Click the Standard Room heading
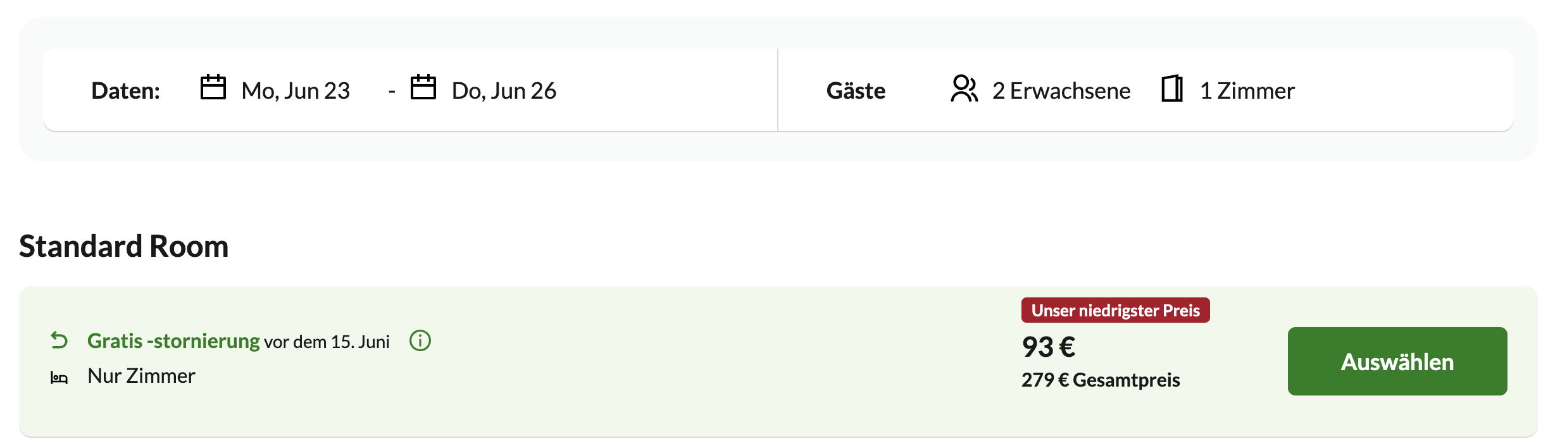The height and width of the screenshot is (448, 1548). tap(124, 246)
